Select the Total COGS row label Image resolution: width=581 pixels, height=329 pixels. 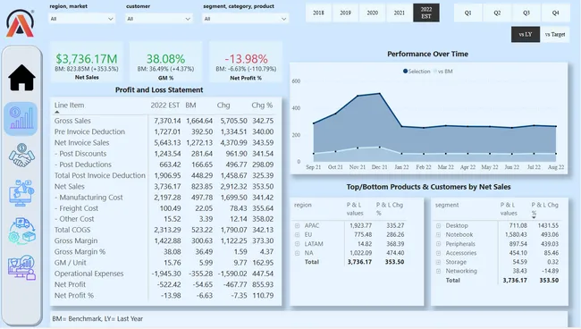[72, 230]
